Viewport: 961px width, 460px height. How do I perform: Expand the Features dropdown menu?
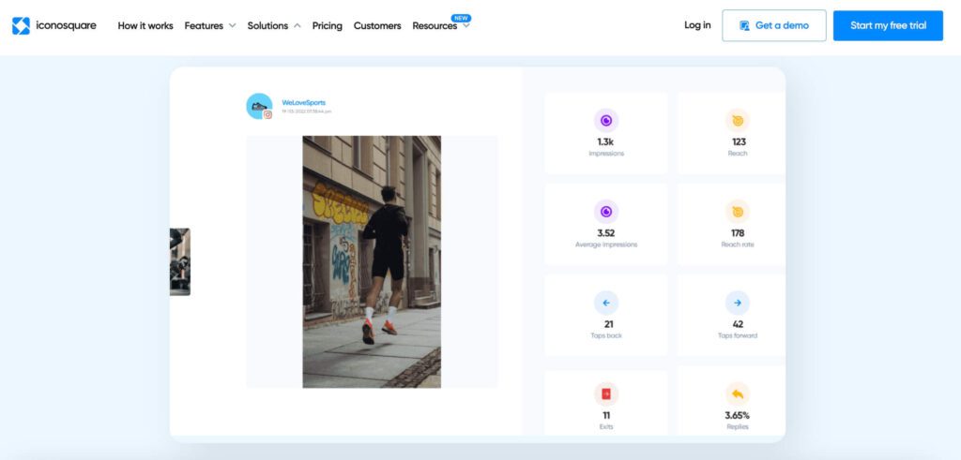[x=209, y=25]
